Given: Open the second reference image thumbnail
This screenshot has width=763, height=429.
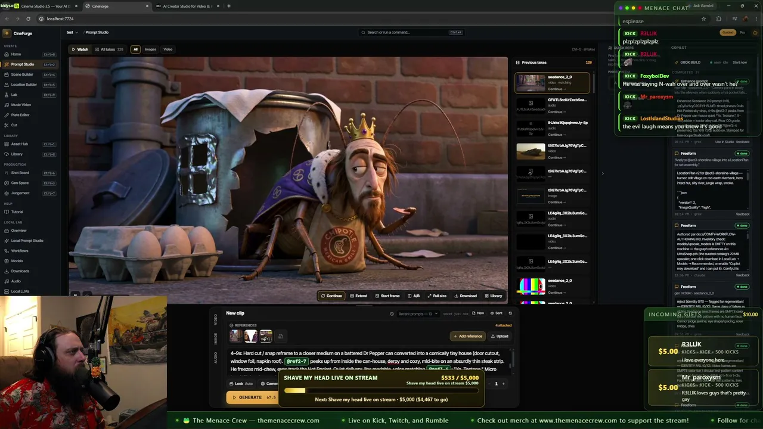Looking at the screenshot, I should click(251, 336).
